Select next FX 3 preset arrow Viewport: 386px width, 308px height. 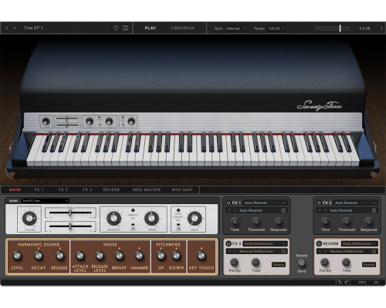pos(235,251)
